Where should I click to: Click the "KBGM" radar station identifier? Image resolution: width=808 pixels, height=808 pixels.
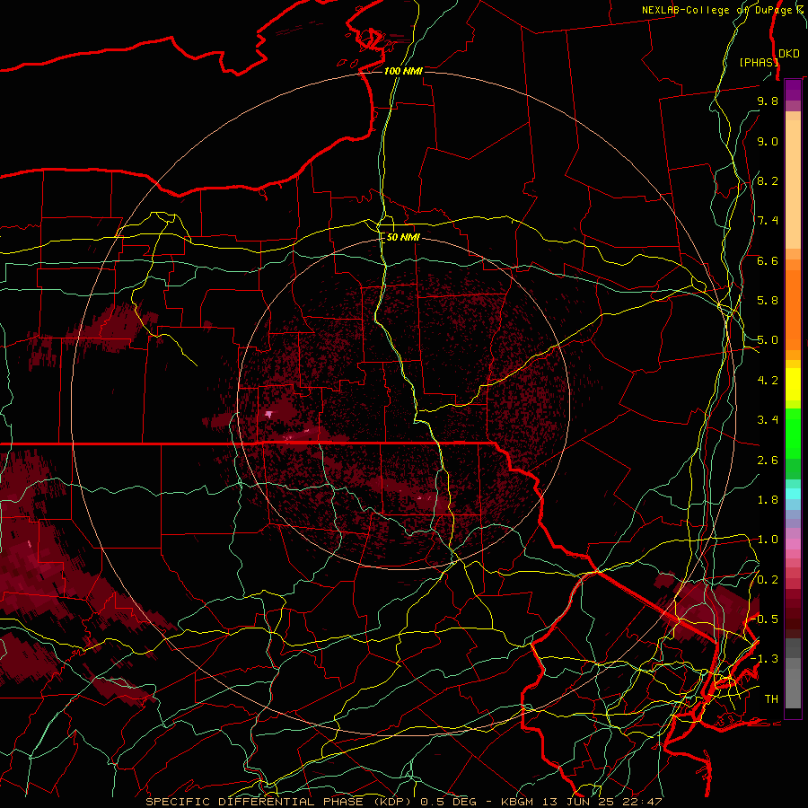pyautogui.click(x=516, y=802)
